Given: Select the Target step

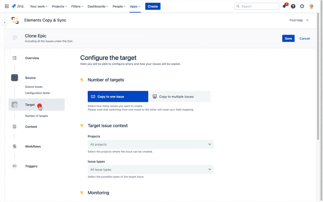Looking at the screenshot, I should (x=37, y=105).
